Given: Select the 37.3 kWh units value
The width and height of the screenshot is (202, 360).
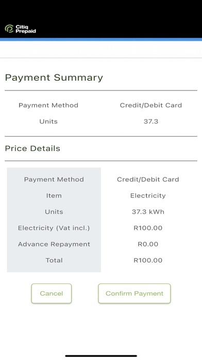Looking at the screenshot, I should (x=148, y=212).
